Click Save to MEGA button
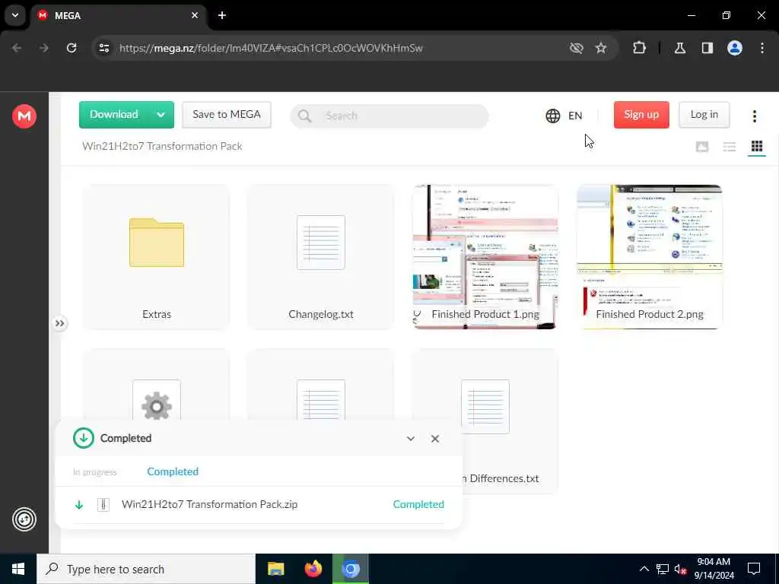This screenshot has width=779, height=584. point(227,115)
